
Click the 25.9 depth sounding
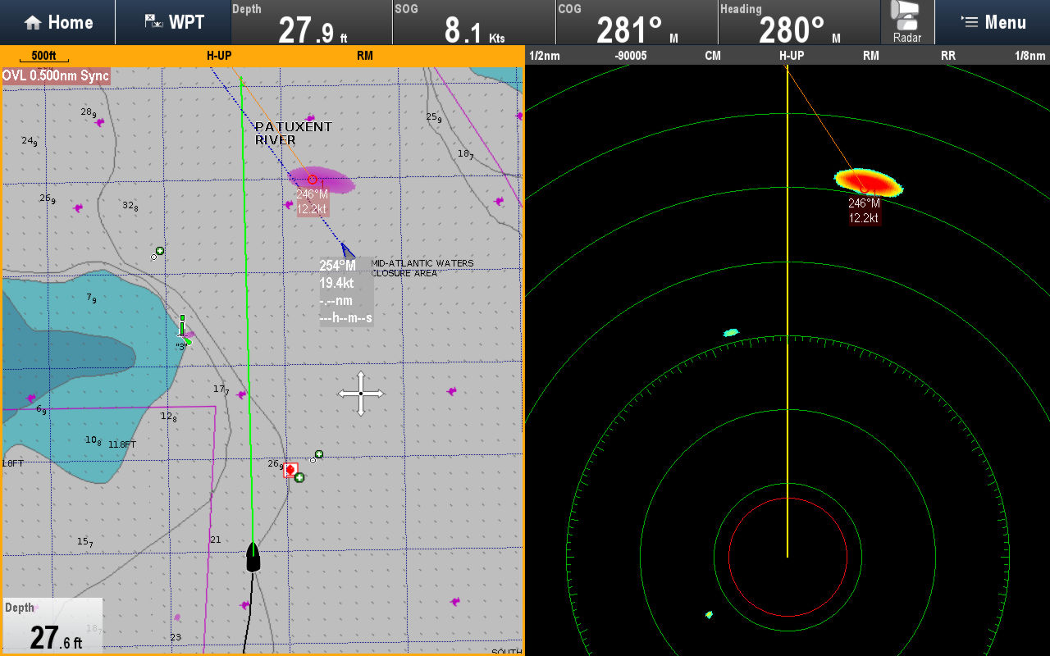coord(434,117)
